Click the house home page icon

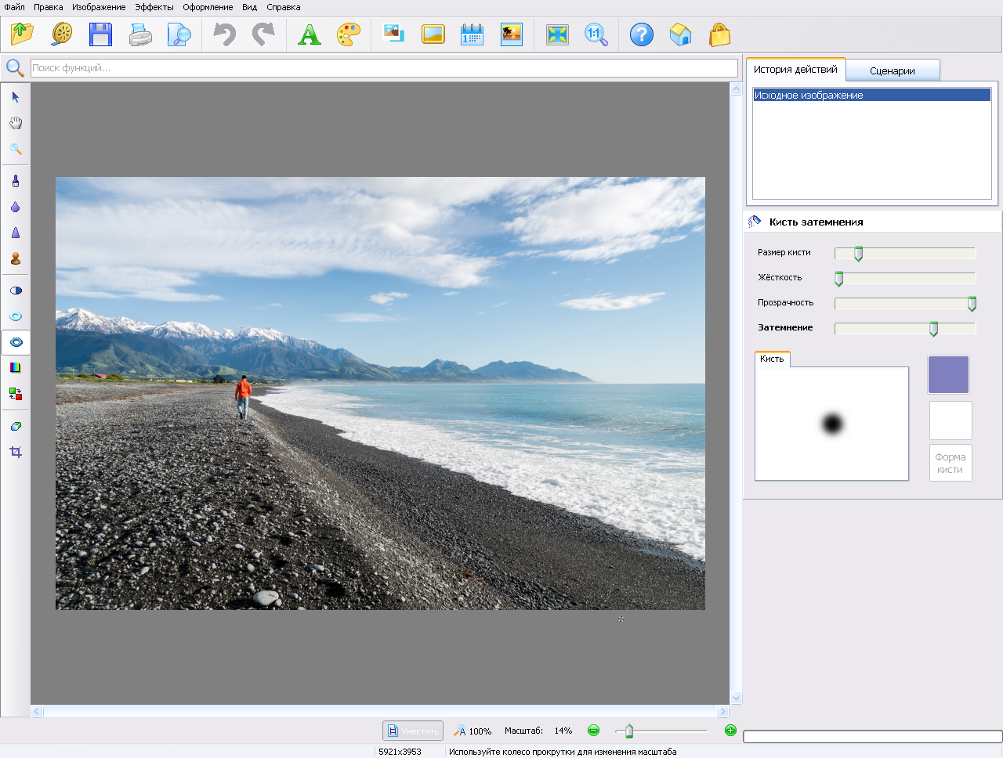coord(680,34)
